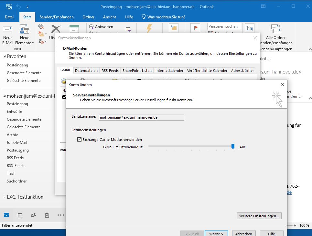The image size is (312, 236).
Task: Collapse the Favoriten folder group
Action: [x=5, y=56]
